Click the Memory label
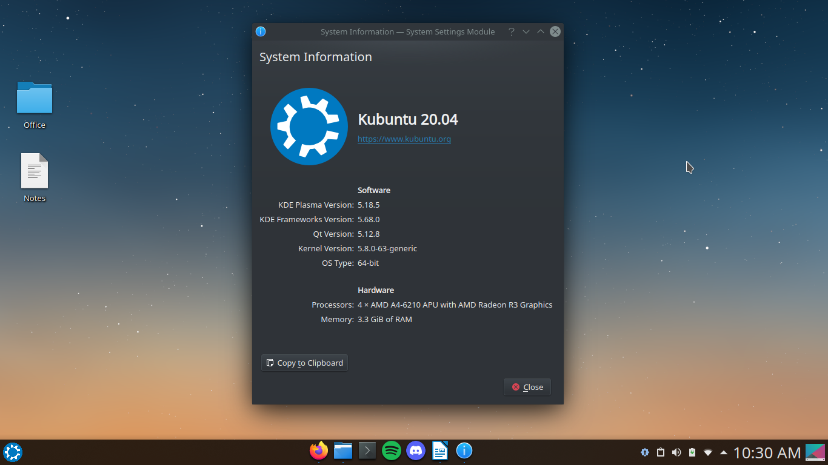 (x=338, y=319)
